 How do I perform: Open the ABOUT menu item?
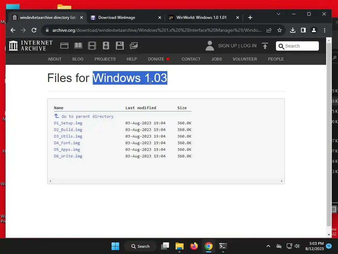tap(54, 59)
